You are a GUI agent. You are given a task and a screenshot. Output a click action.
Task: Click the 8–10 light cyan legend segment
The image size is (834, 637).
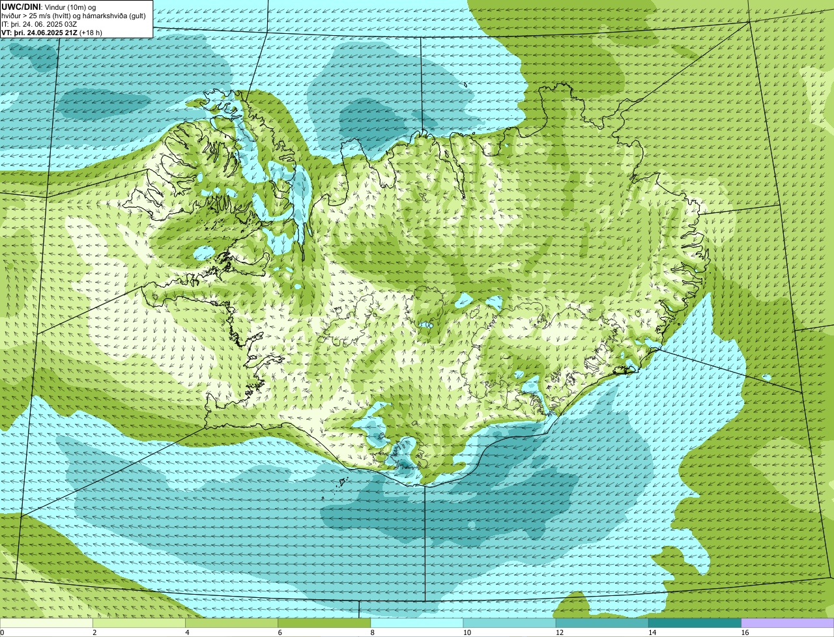pos(417,623)
